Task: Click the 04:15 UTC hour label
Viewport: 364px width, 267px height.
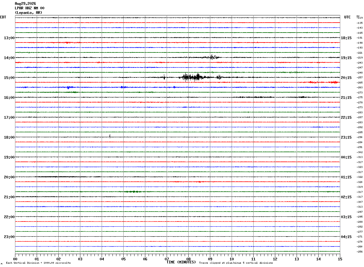Action: pos(346,237)
